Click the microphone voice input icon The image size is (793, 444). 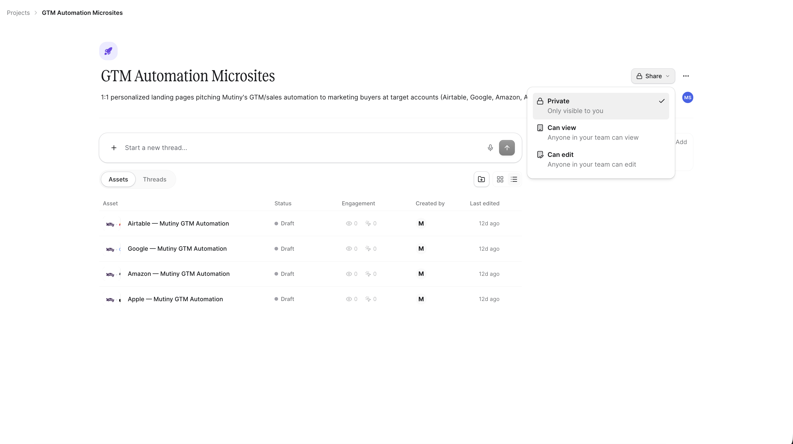click(490, 148)
